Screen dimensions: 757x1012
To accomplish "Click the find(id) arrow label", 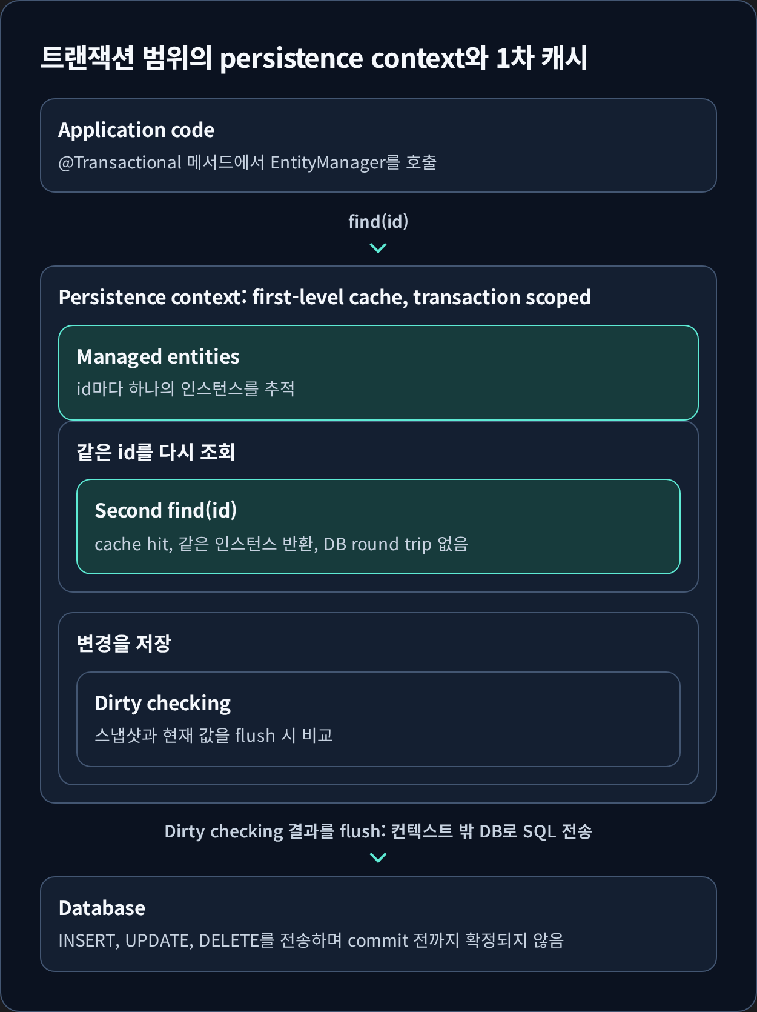I will tap(378, 221).
